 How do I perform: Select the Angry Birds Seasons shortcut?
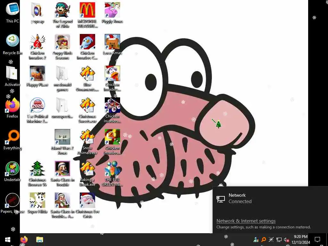coord(62,42)
